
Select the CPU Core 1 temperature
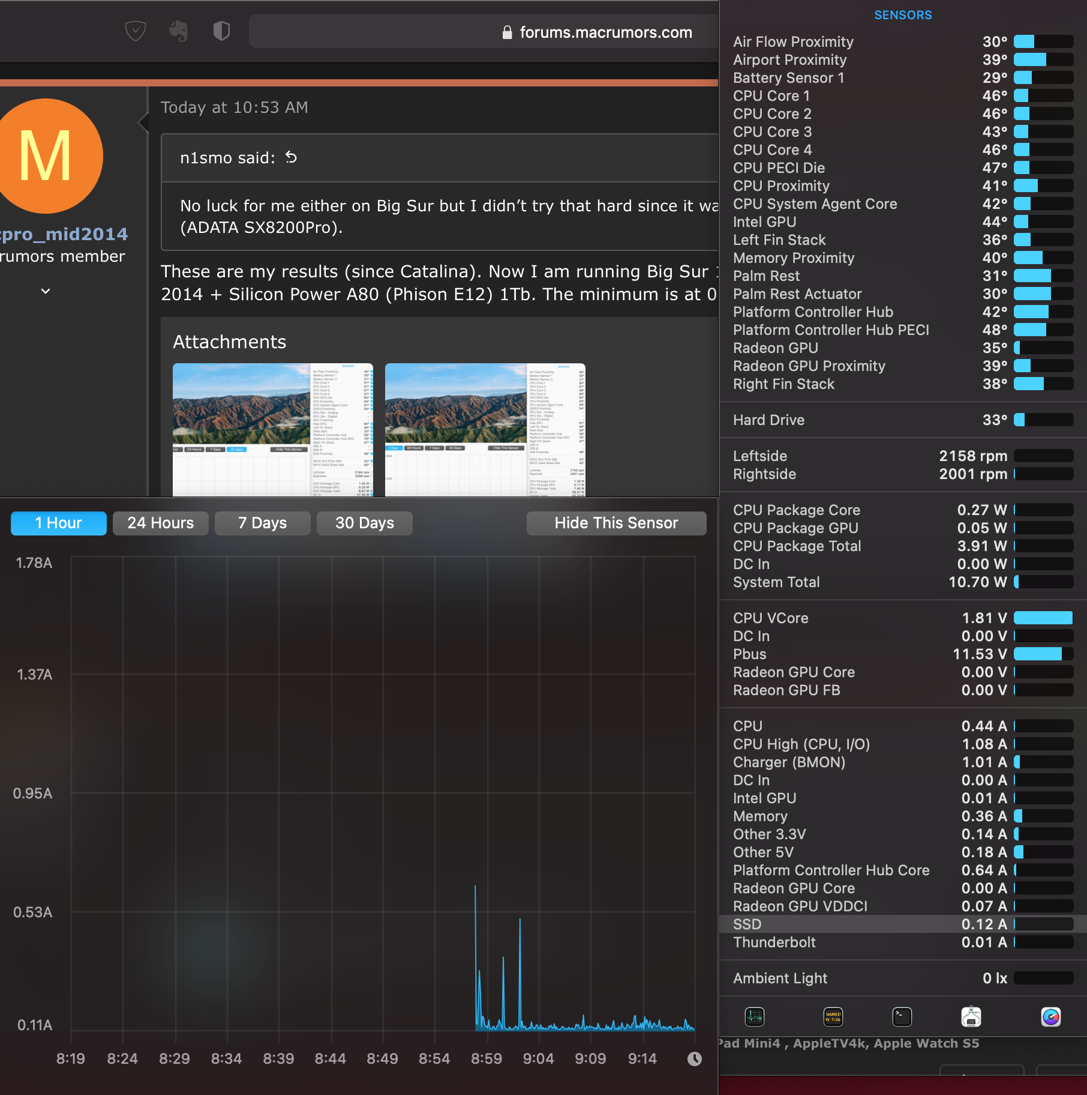[903, 95]
